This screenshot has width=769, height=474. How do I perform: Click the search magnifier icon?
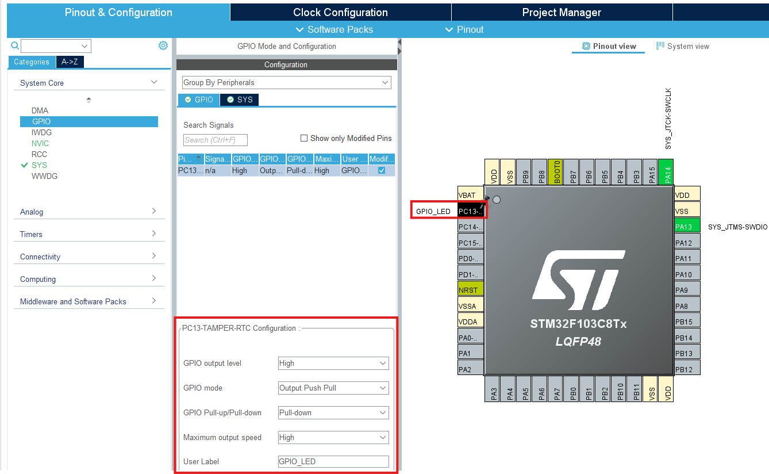[15, 46]
